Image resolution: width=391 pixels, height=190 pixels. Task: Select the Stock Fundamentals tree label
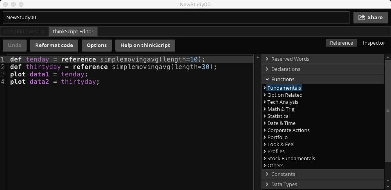coord(291,158)
